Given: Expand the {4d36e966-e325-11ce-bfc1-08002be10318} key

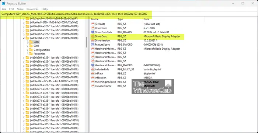Looking at the screenshot, I should click(24, 30).
